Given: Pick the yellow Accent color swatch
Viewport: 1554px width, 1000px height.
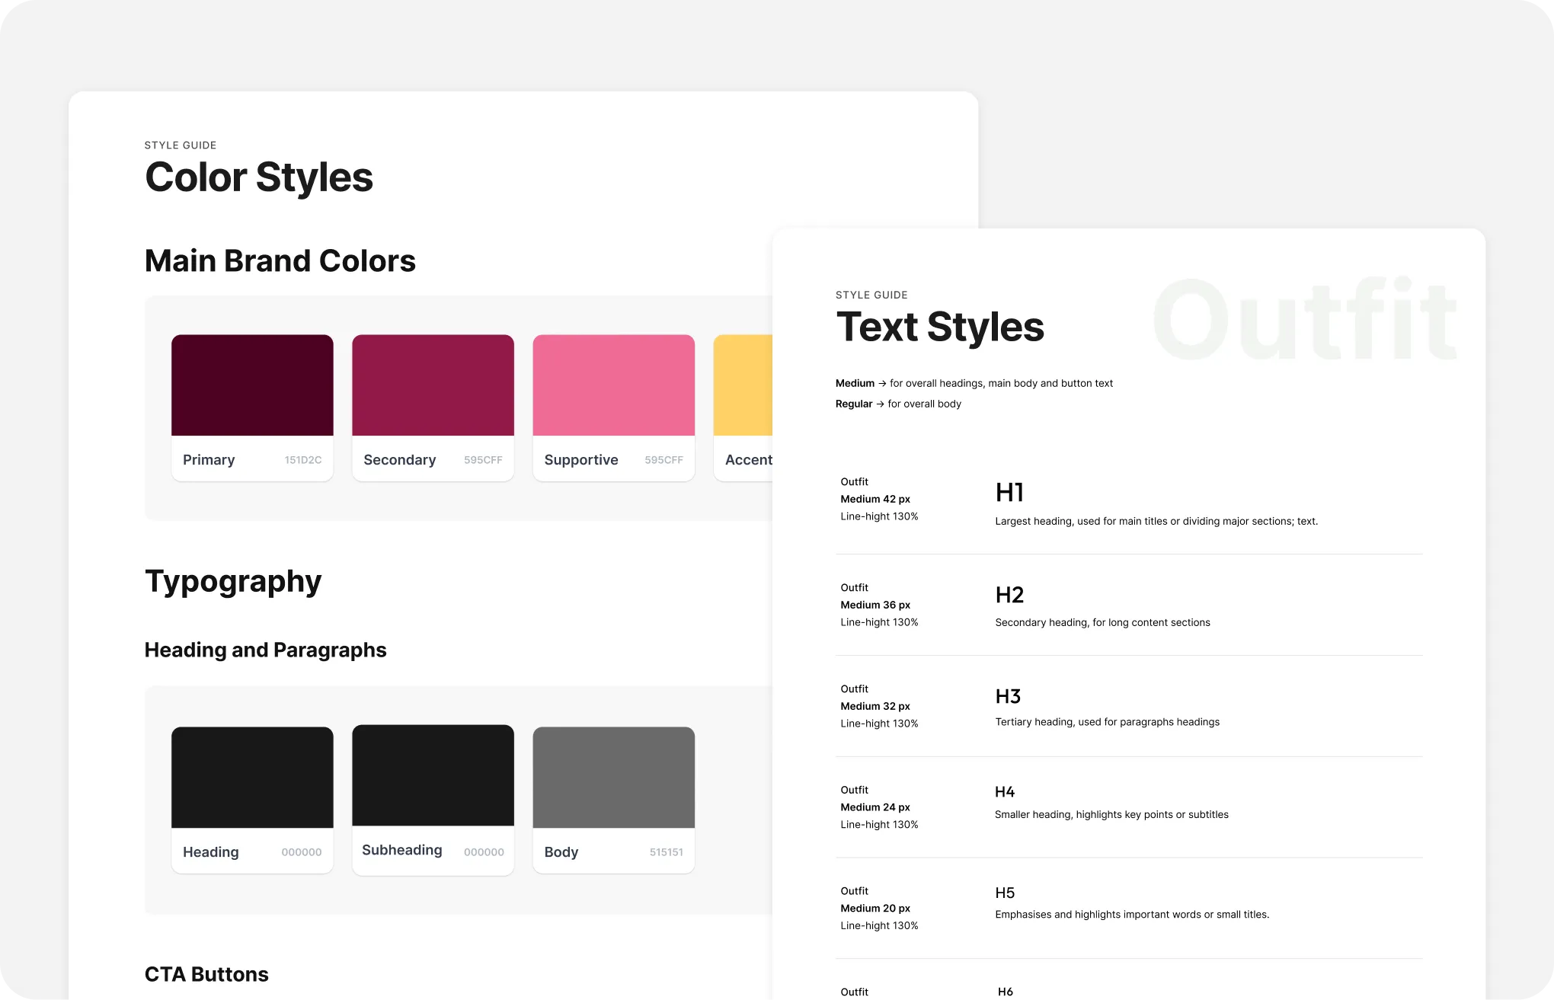Looking at the screenshot, I should (743, 385).
